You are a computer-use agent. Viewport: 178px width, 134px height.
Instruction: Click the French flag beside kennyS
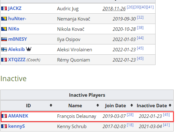(x=4, y=126)
